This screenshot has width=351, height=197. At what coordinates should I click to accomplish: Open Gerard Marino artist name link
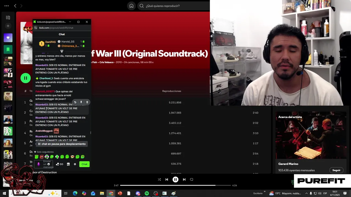point(288,164)
